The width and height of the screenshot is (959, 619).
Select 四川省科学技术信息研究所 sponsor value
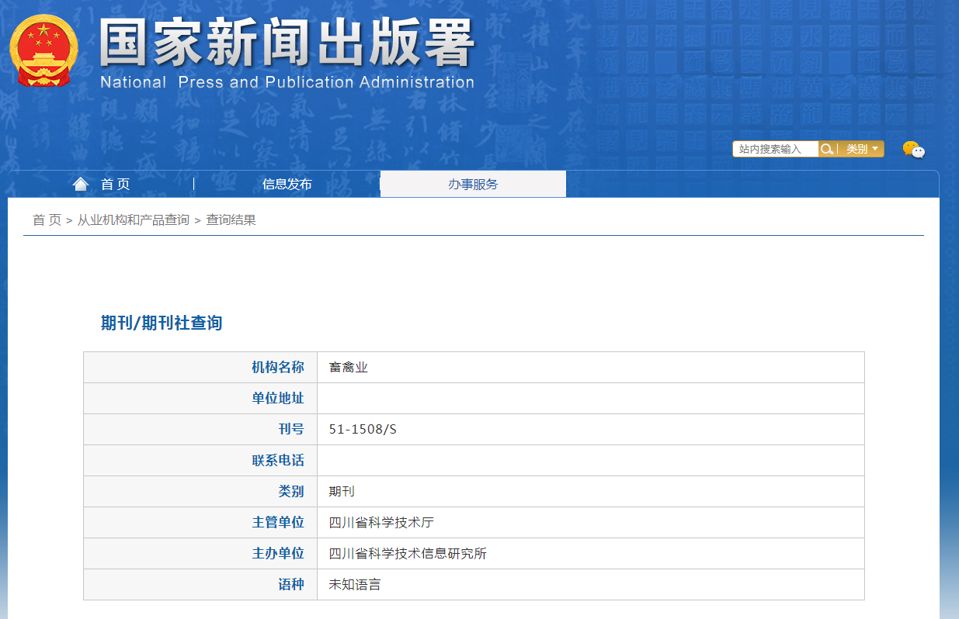click(408, 553)
